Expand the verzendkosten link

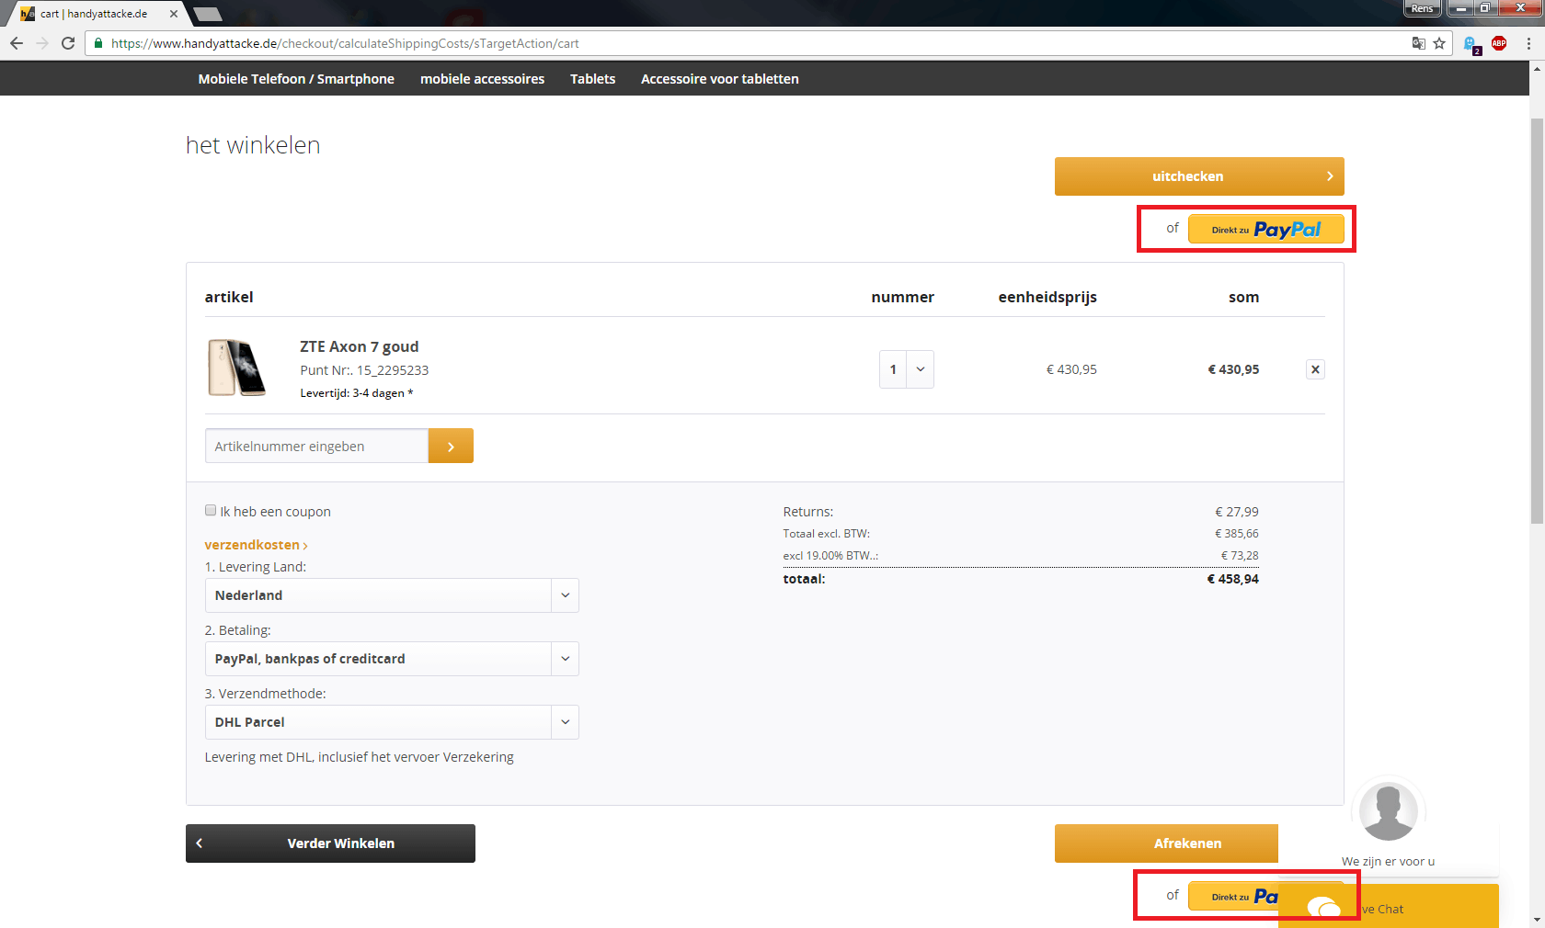[256, 545]
